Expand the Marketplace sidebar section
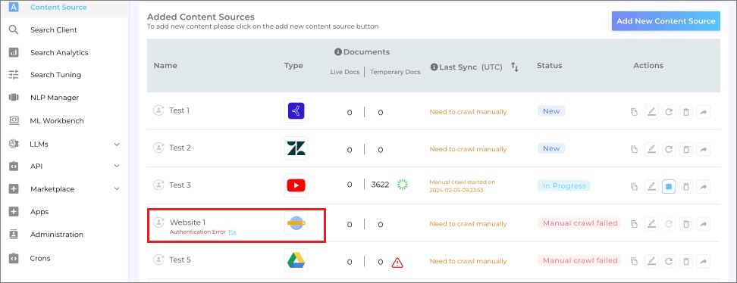The width and height of the screenshot is (737, 283). click(x=117, y=188)
